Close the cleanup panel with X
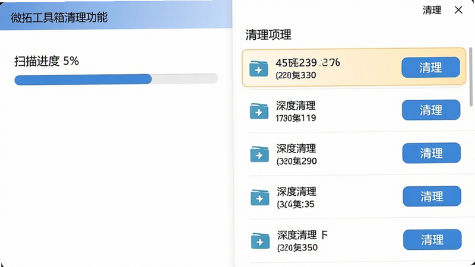 458,10
